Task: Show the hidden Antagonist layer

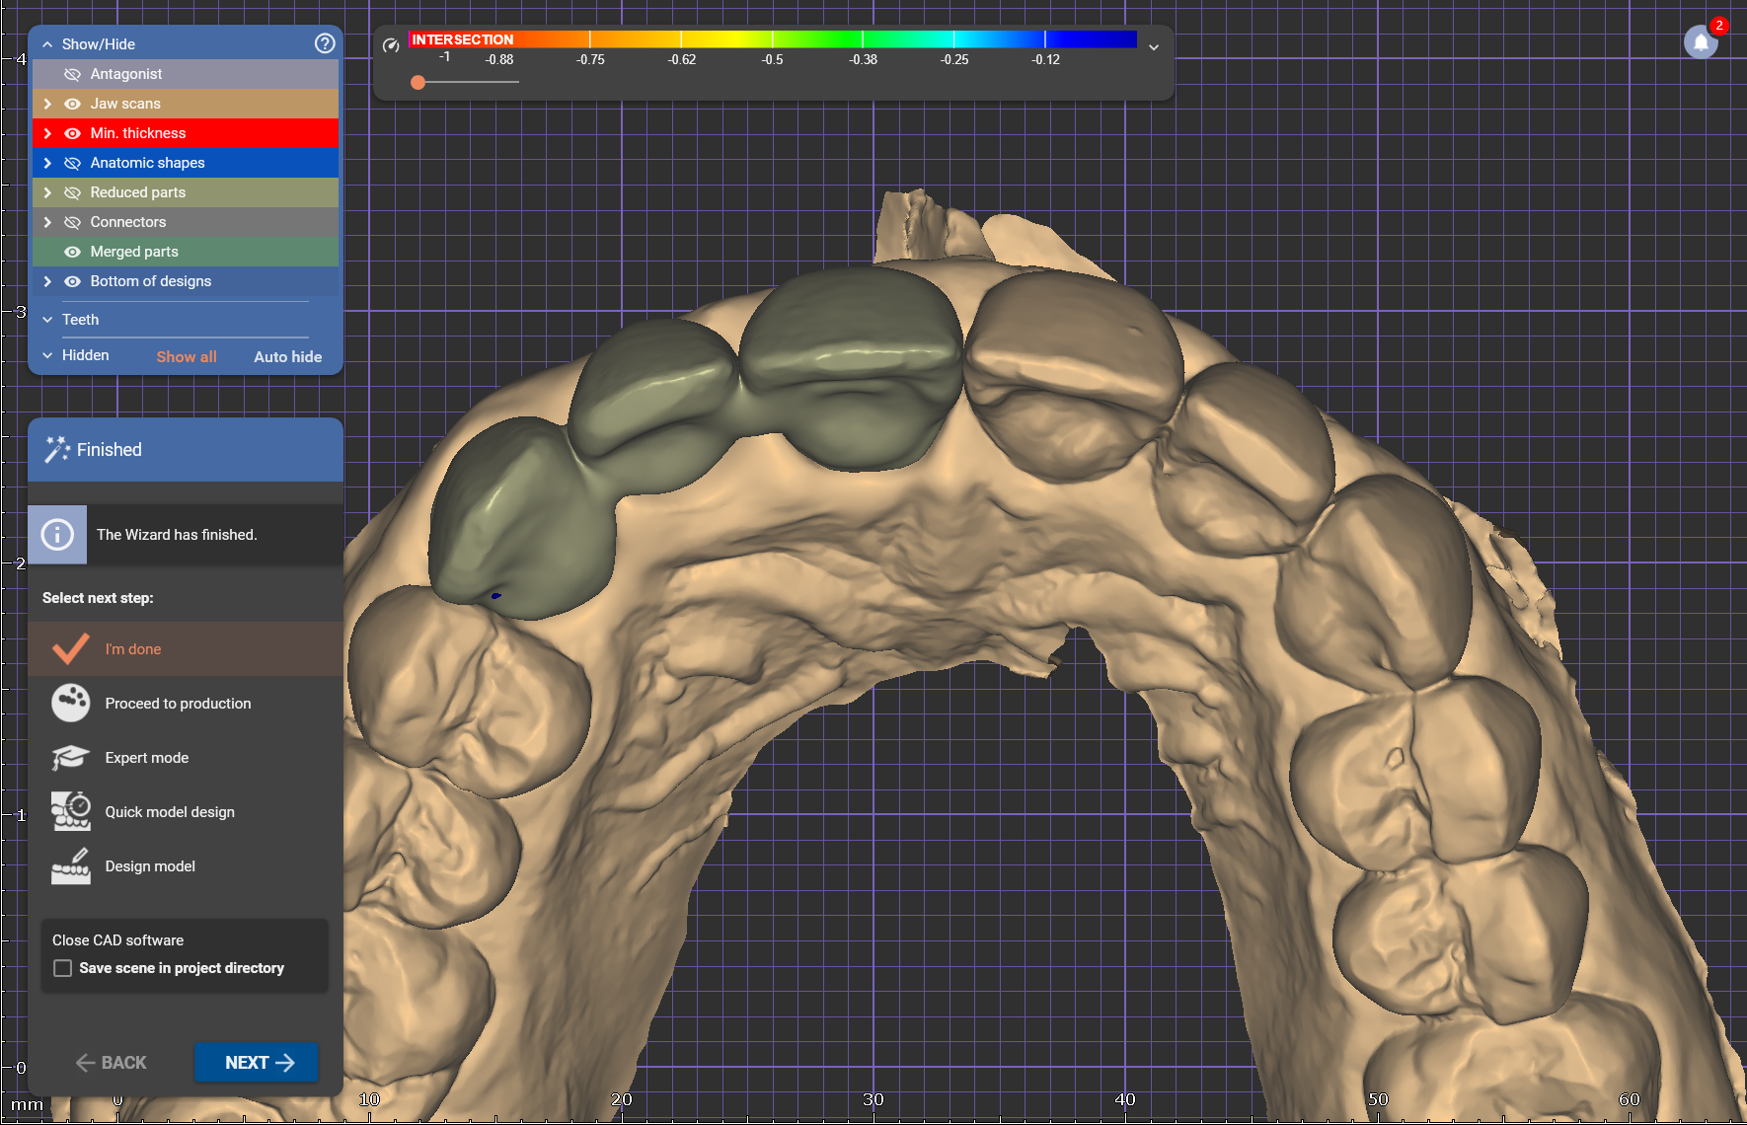Action: tap(72, 74)
